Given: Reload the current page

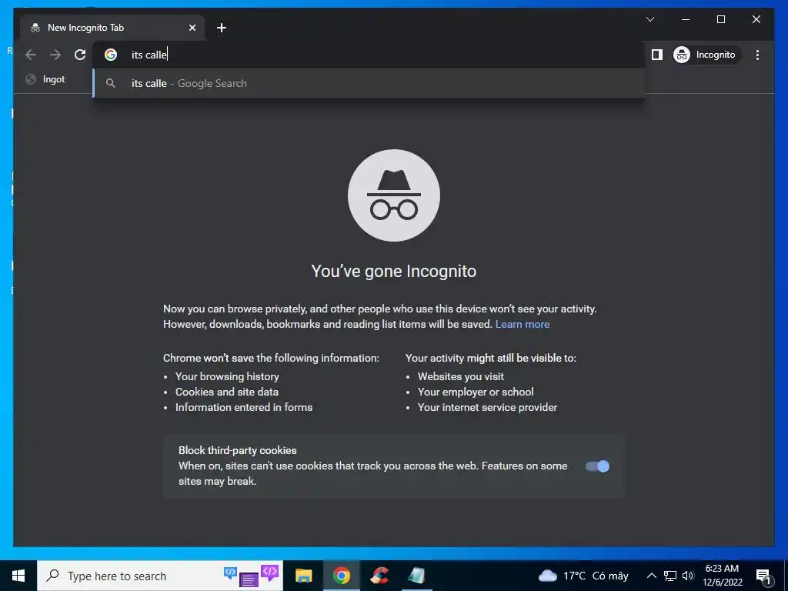Looking at the screenshot, I should [x=80, y=55].
